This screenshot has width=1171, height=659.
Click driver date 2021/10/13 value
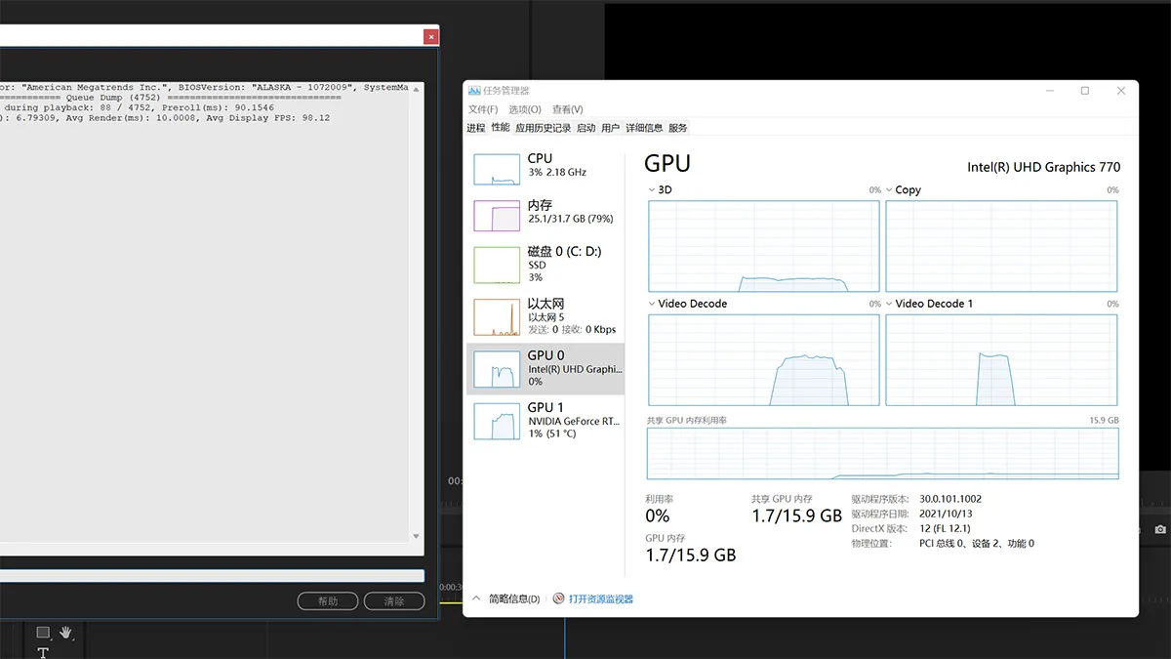tap(946, 514)
